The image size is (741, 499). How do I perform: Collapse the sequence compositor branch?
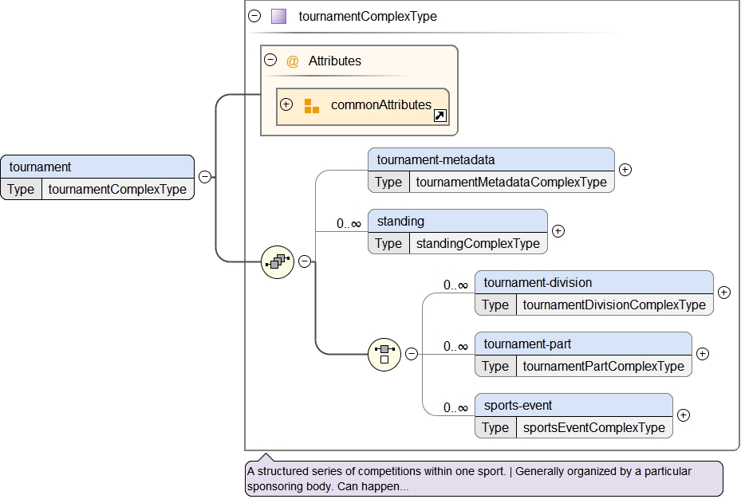click(x=305, y=261)
